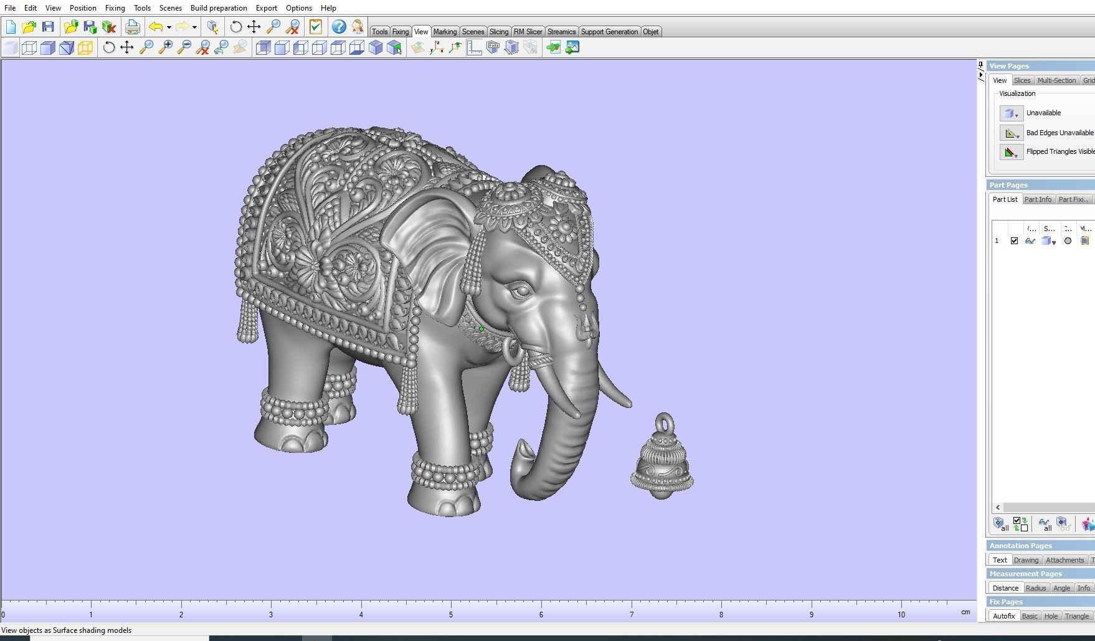Open the Export menu

tap(267, 8)
